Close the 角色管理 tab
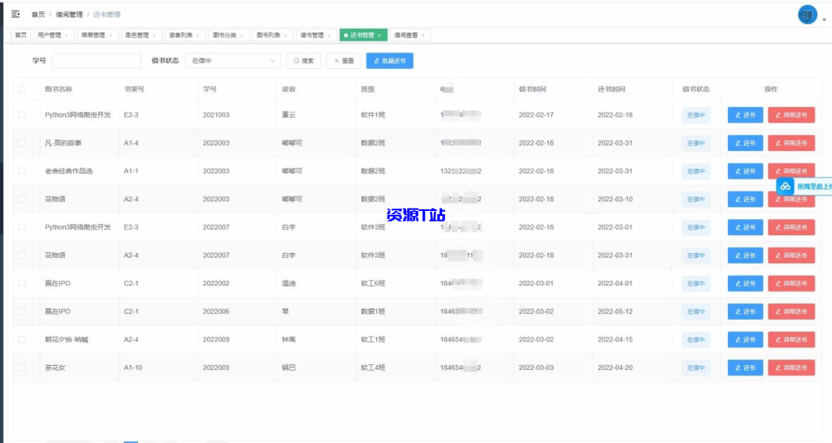Screen dimensions: 832x443 tap(154, 36)
